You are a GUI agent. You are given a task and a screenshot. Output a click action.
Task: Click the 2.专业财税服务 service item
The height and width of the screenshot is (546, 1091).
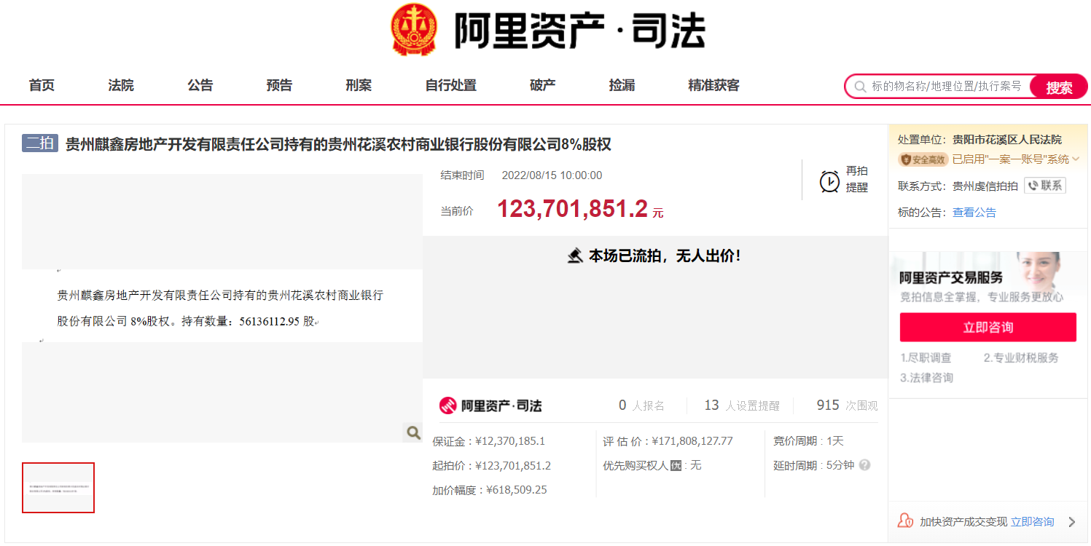coord(1021,358)
